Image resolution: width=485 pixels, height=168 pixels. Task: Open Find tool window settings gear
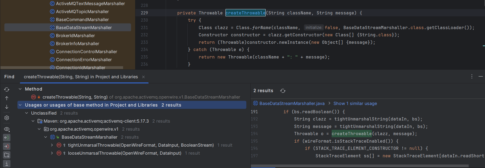pyautogui.click(x=7, y=118)
